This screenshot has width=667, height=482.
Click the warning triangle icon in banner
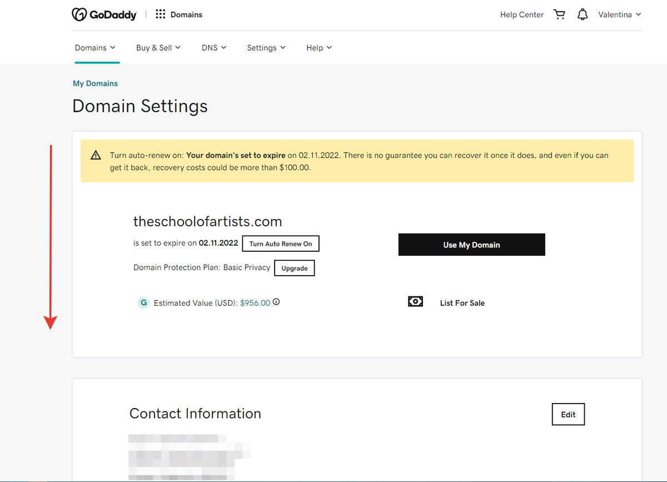click(96, 155)
